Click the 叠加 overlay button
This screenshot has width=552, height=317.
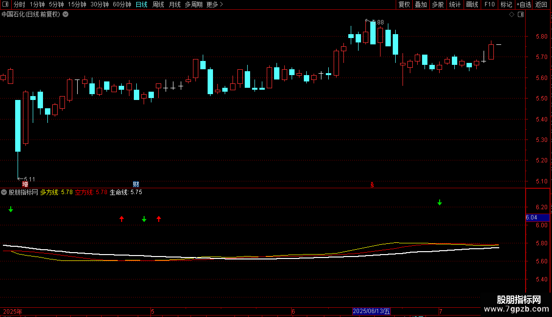(421, 4)
